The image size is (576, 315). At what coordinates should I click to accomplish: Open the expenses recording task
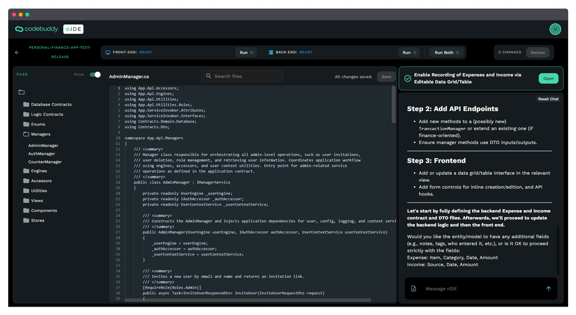coord(548,79)
